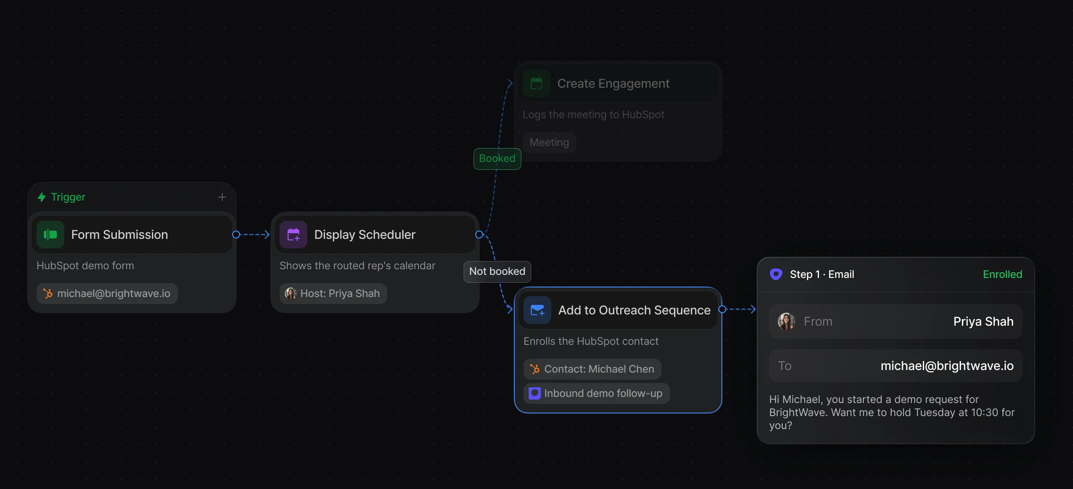Click the To field with michael@brightwave.io

coord(896,366)
